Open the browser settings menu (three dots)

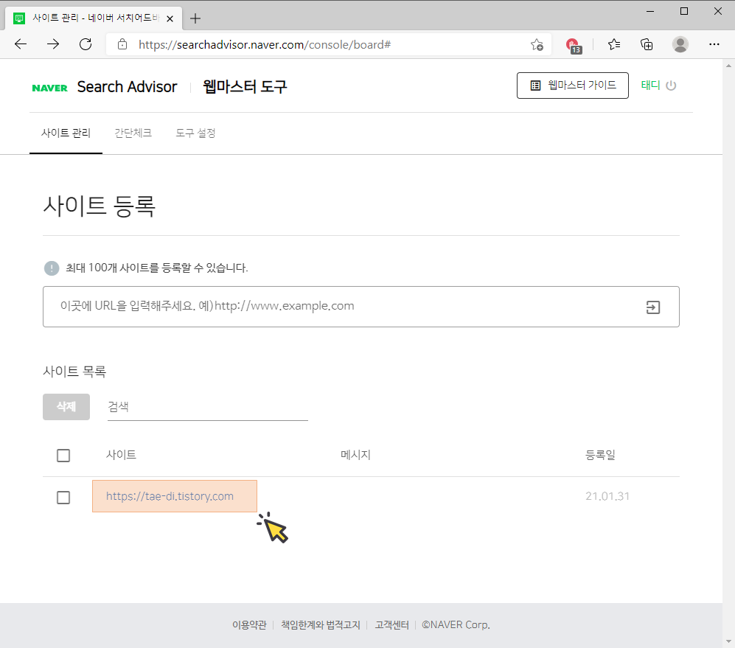click(x=714, y=44)
